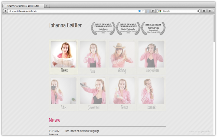Click the pink News section heading

point(54,120)
